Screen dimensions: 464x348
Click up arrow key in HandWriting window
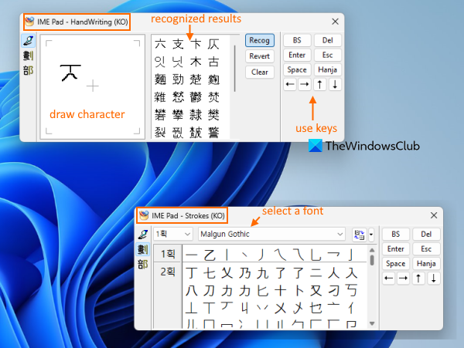point(320,85)
